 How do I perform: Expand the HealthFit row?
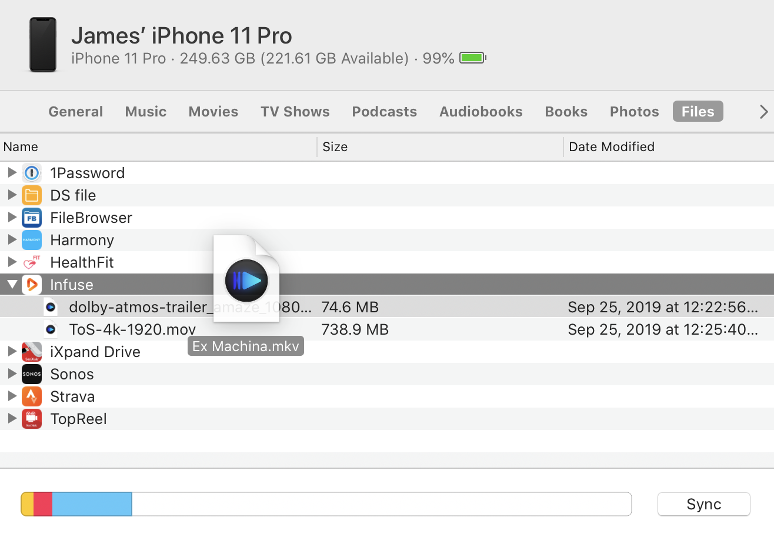[12, 262]
